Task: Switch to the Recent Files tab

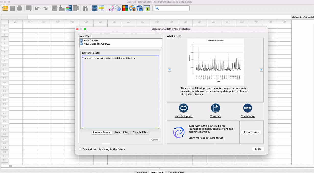Action: 122,132
